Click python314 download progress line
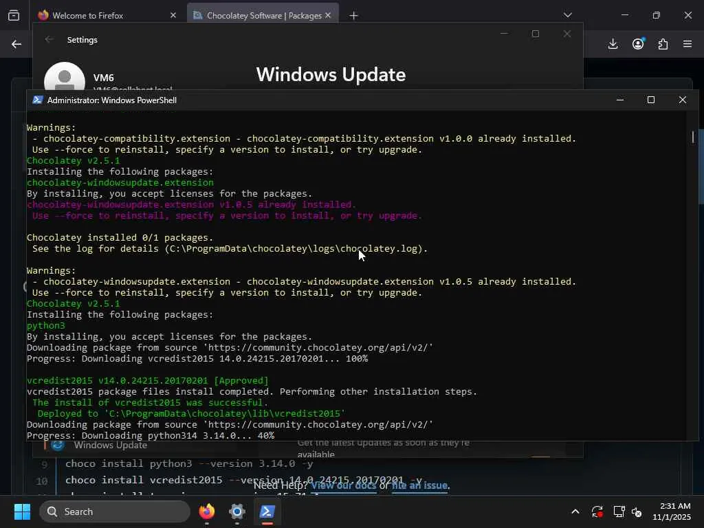Image resolution: width=704 pixels, height=528 pixels. (151, 435)
